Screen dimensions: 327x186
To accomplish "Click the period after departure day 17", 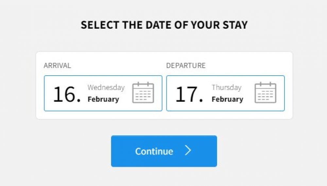I will point(201,100).
